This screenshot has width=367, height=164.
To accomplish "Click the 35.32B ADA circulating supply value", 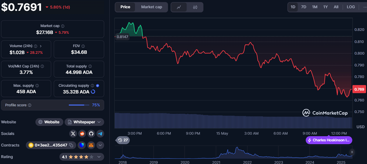I will tap(76, 92).
